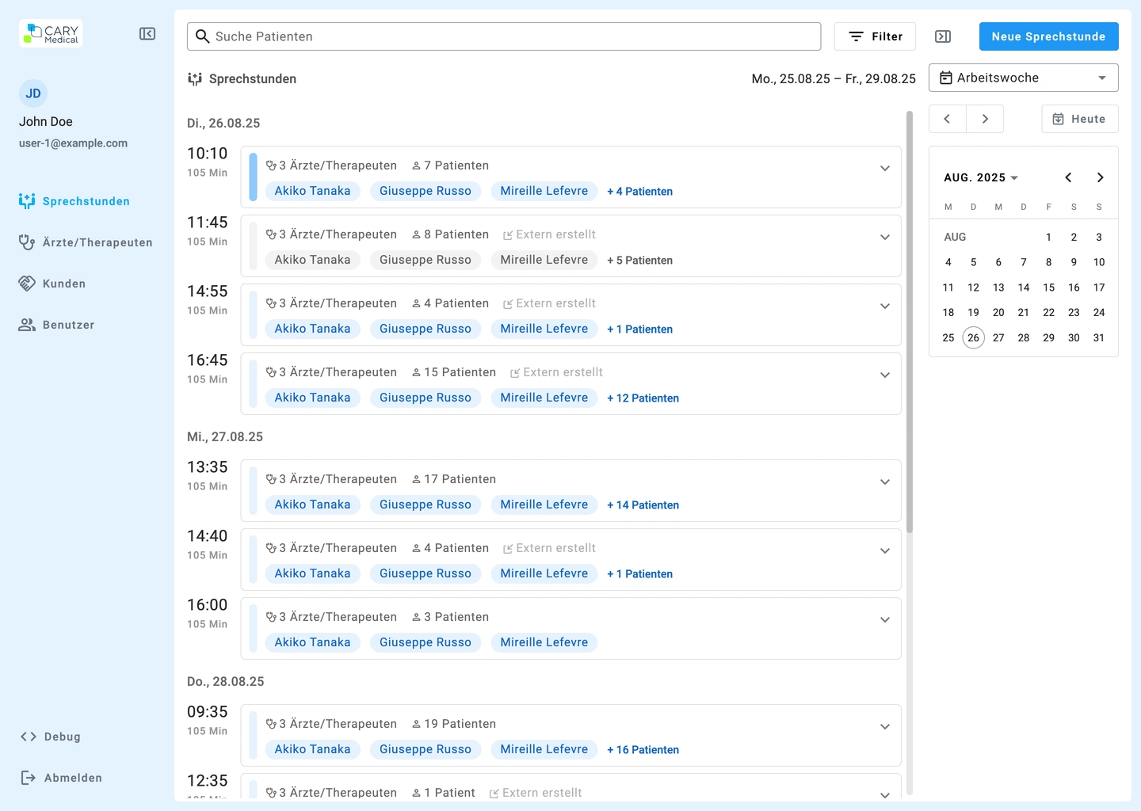Expand the 13:35 Wednesday appointment
The height and width of the screenshot is (811, 1141).
885,482
